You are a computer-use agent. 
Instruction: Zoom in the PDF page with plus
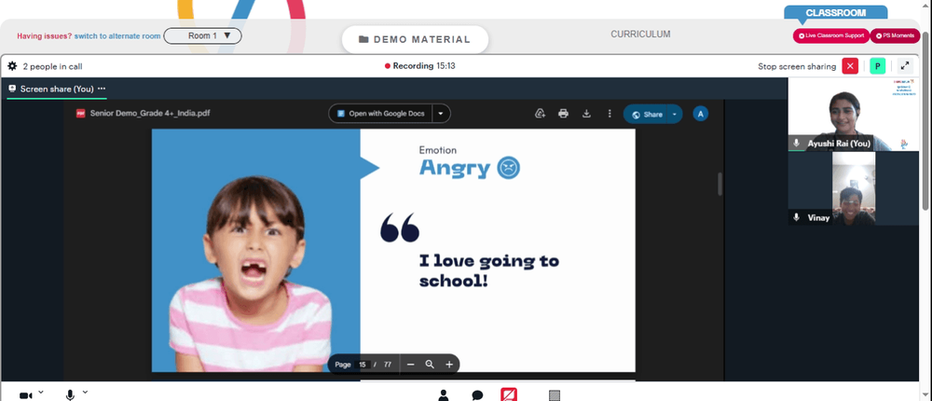click(449, 364)
